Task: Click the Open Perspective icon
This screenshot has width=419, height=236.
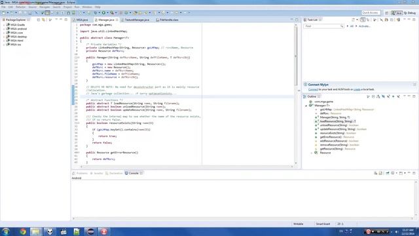Action: click(387, 13)
